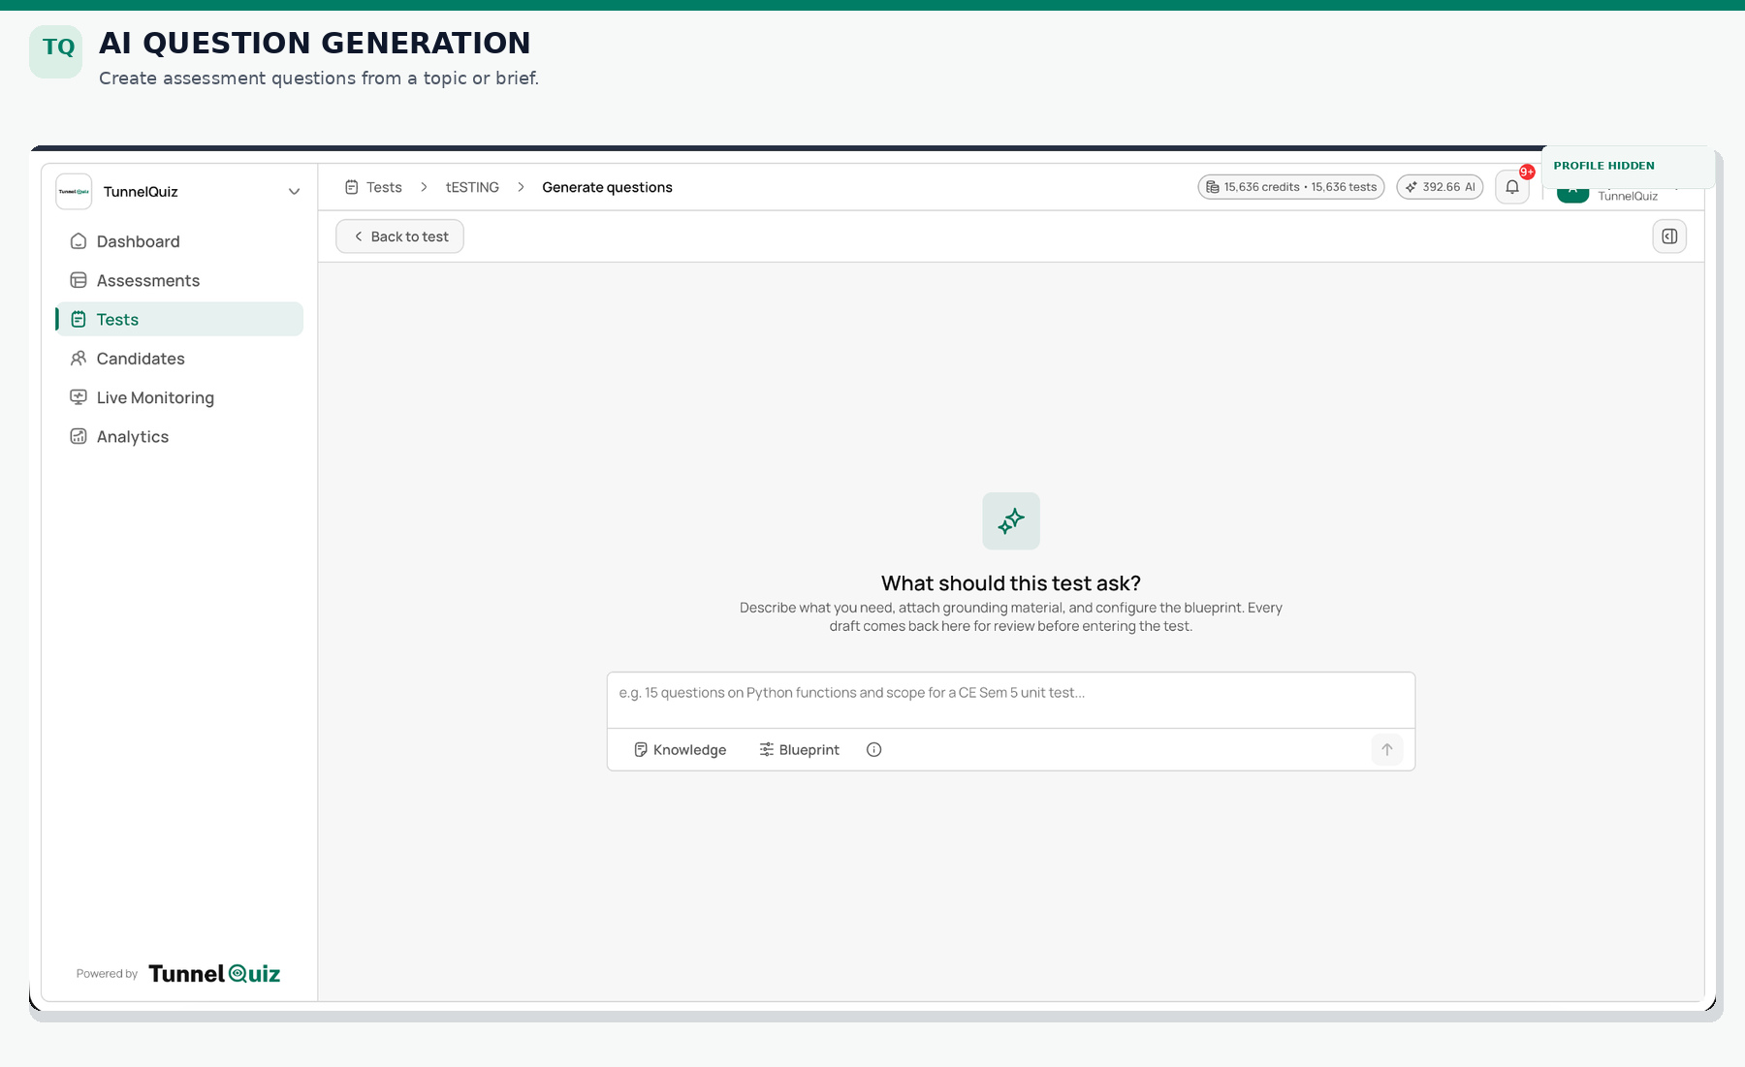This screenshot has width=1745, height=1067.
Task: Click the 392.66 AI balance badge
Action: click(x=1440, y=187)
